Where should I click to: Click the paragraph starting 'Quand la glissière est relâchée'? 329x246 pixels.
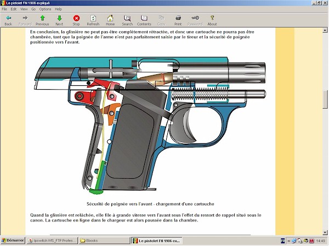click(146, 218)
